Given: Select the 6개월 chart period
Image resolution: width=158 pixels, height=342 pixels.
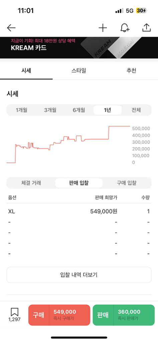Looking at the screenshot, I should pyautogui.click(x=79, y=110).
